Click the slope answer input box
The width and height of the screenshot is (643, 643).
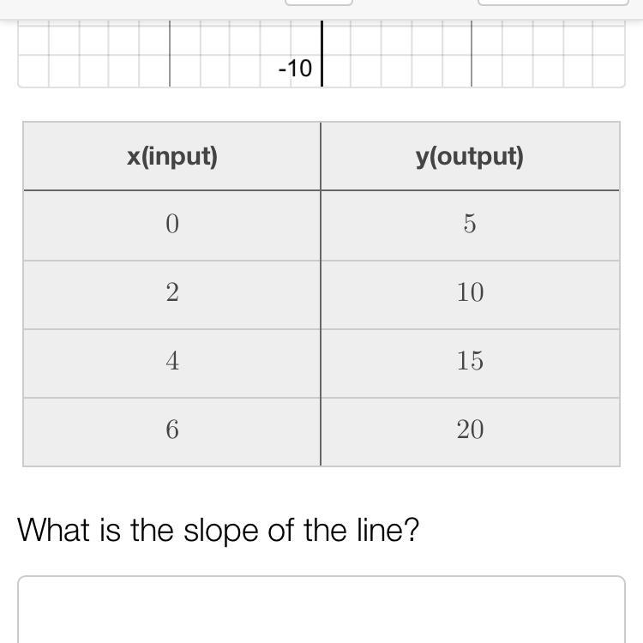321,610
